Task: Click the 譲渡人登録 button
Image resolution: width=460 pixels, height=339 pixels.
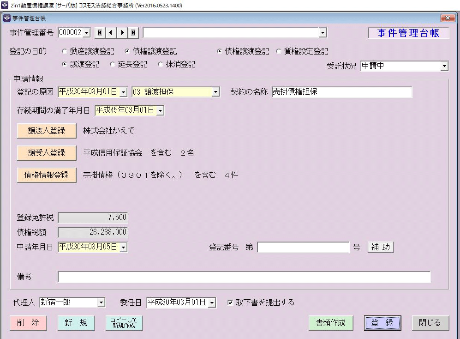Action: click(47, 131)
